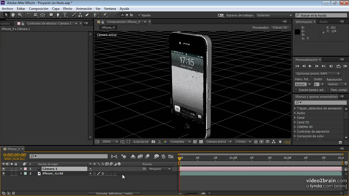Toggle motion blur switch in timeline toolbar
Image resolution: width=349 pixels, height=196 pixels.
(147, 157)
